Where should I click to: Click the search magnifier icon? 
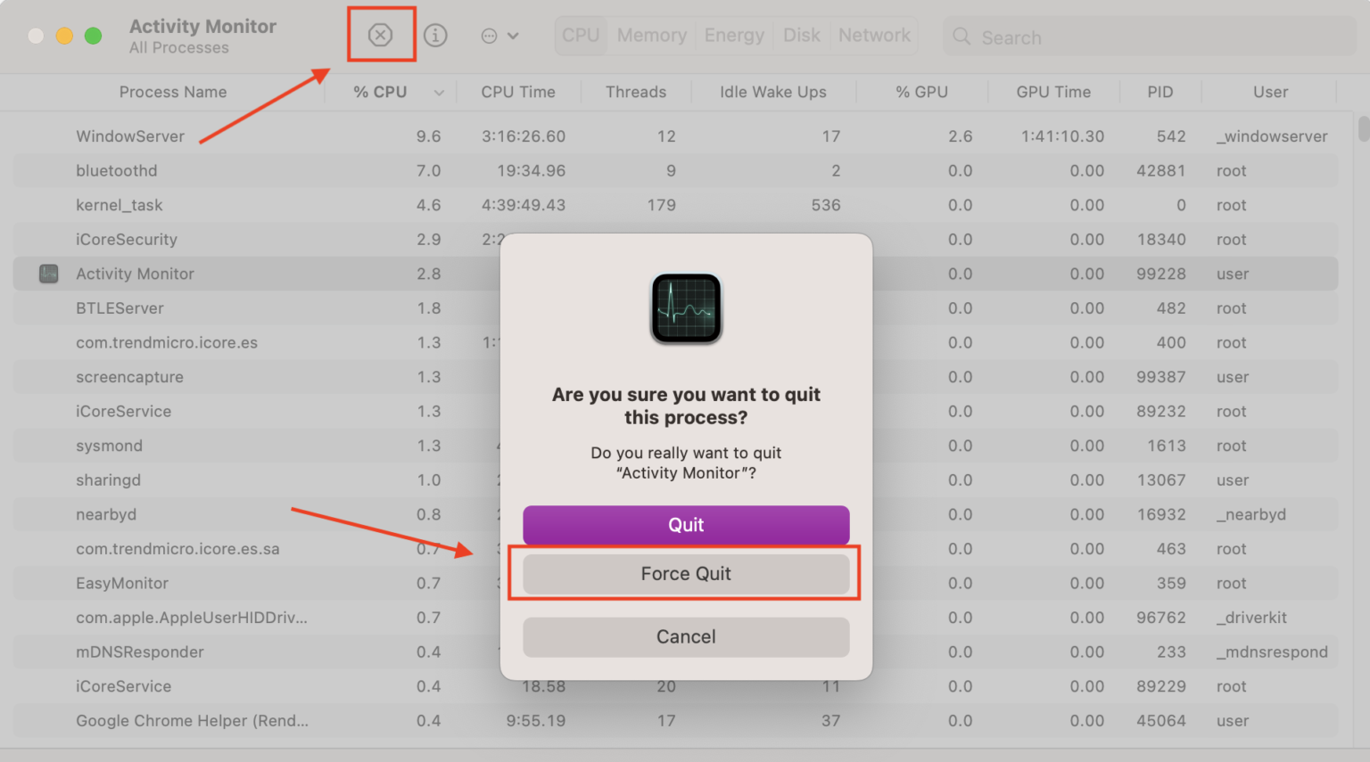[x=961, y=37]
